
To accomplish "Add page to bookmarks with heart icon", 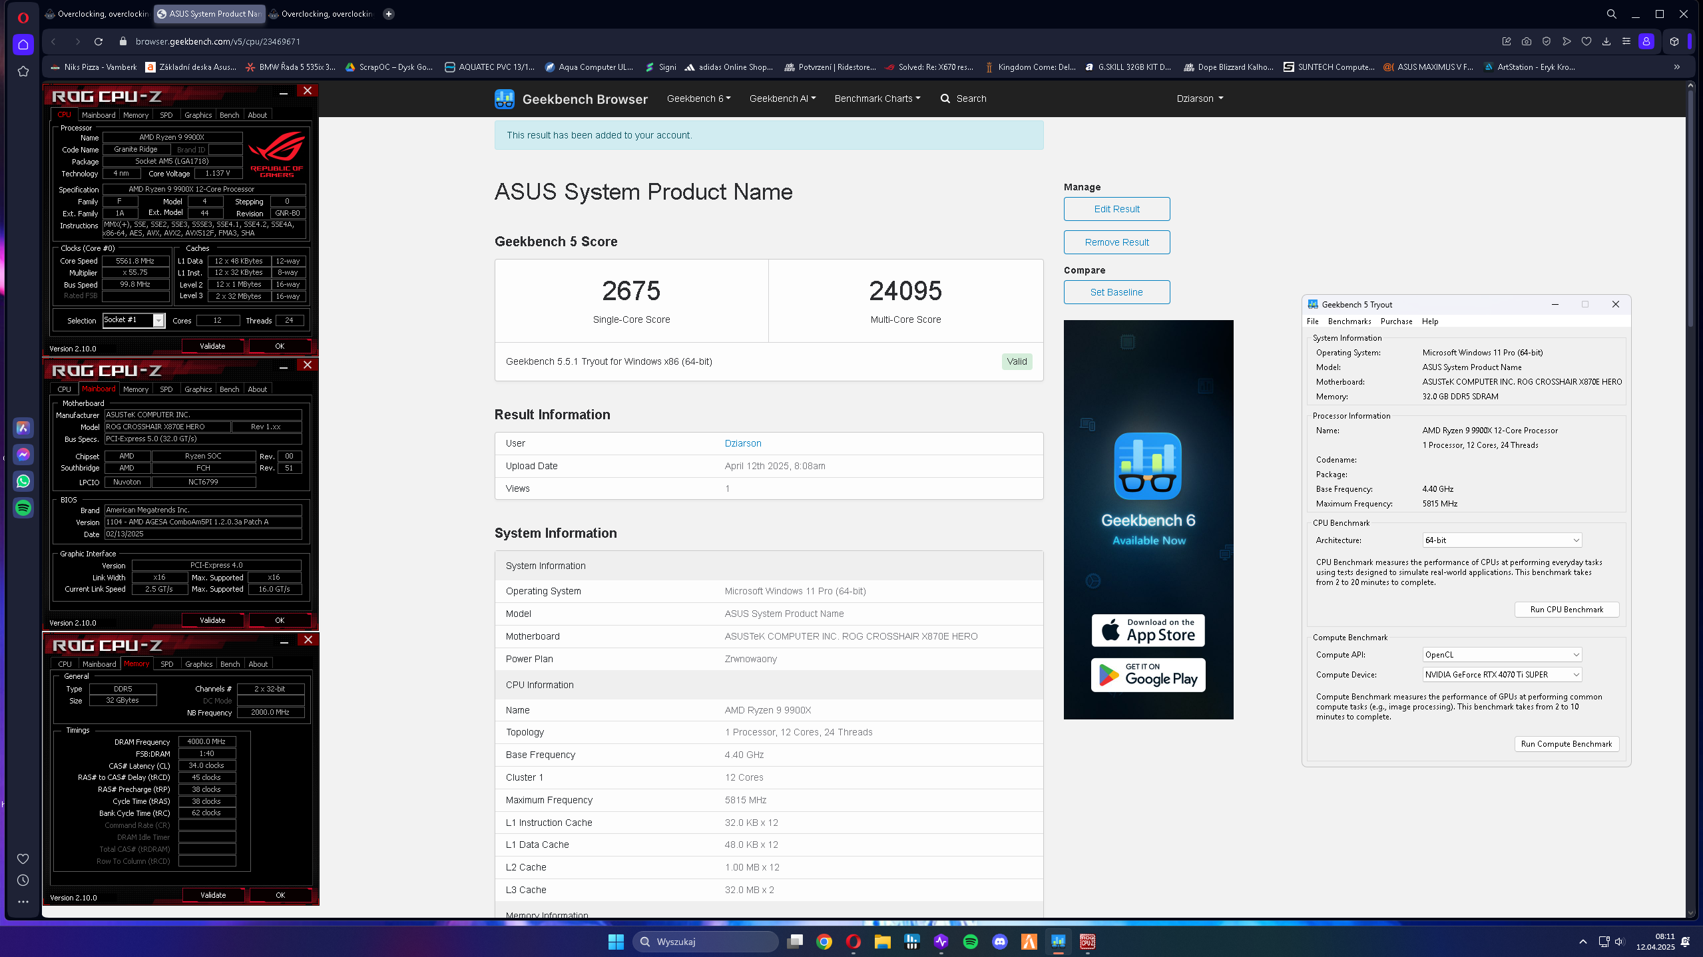I will (1586, 41).
